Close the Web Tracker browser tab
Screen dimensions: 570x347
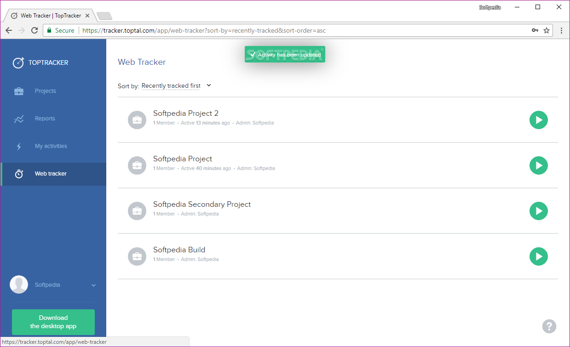click(87, 16)
